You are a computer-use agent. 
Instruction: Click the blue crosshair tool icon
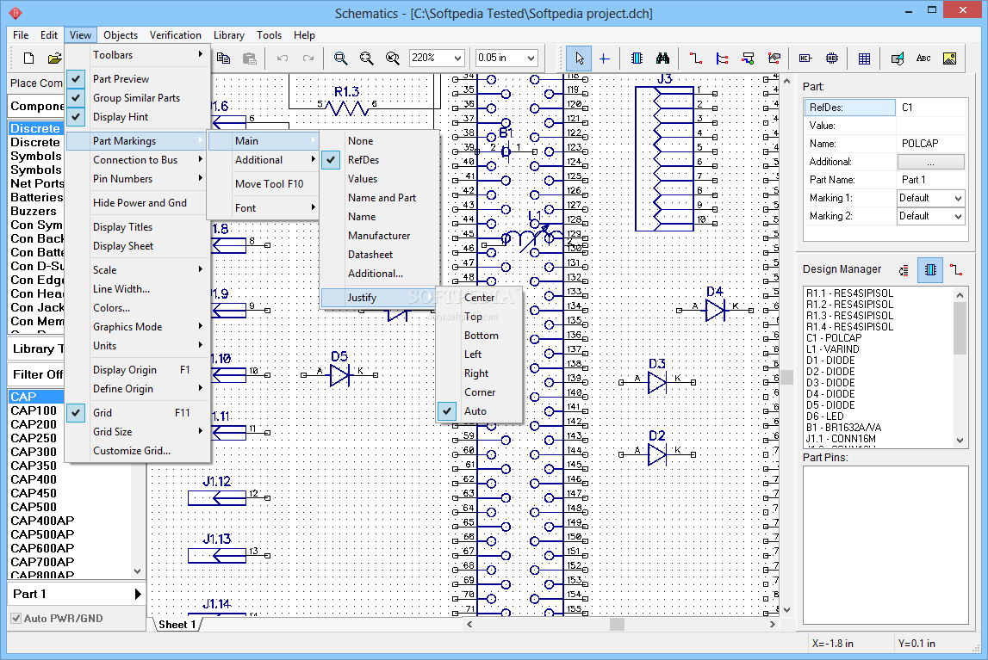(604, 59)
